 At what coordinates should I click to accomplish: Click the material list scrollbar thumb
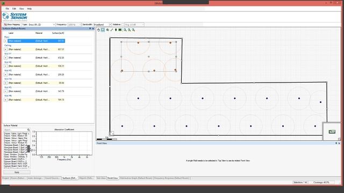pos(28,149)
